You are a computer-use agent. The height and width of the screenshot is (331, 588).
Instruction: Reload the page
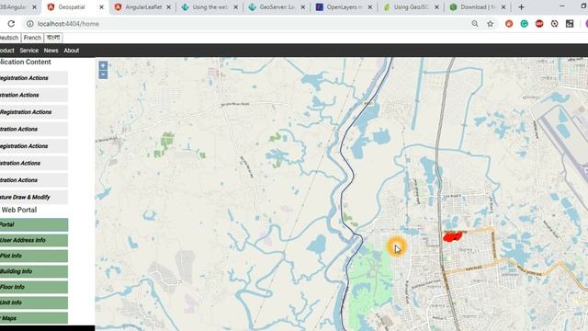click(x=11, y=24)
